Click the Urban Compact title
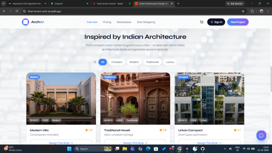 [x=190, y=130]
